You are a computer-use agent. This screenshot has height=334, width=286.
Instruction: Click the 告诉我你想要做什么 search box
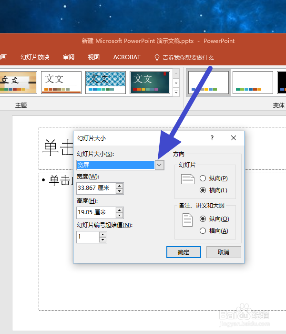[x=188, y=58]
